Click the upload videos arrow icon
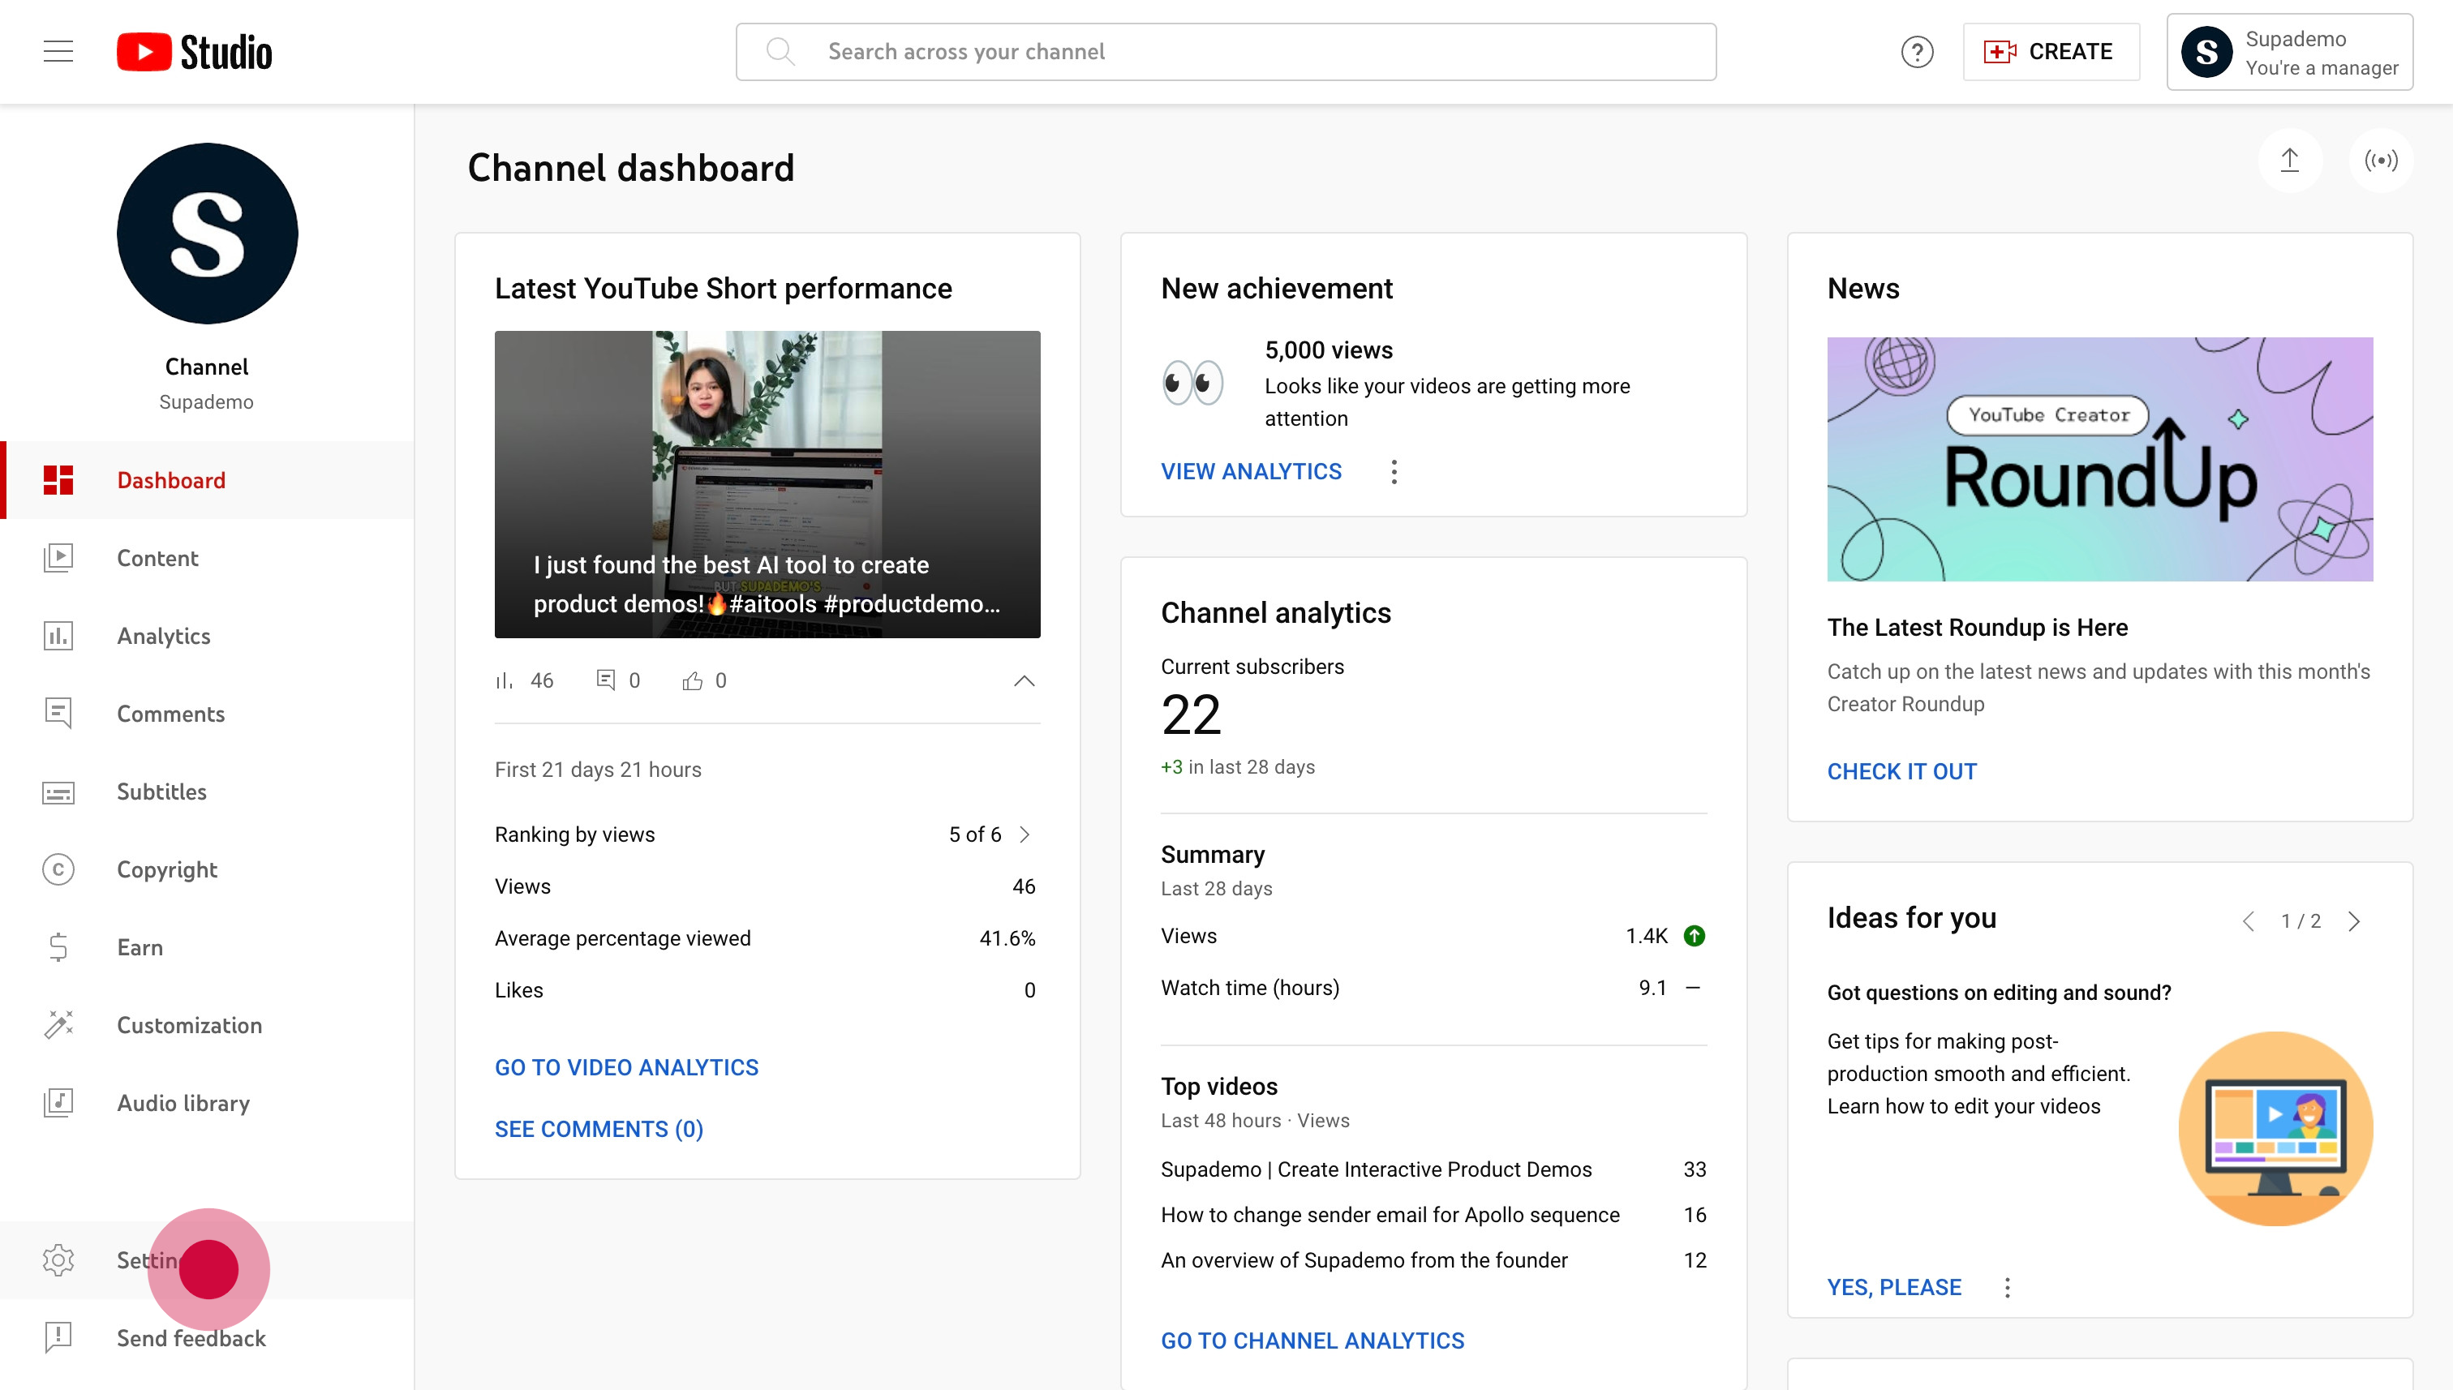Screen dimensions: 2453x1390 tap(2289, 161)
